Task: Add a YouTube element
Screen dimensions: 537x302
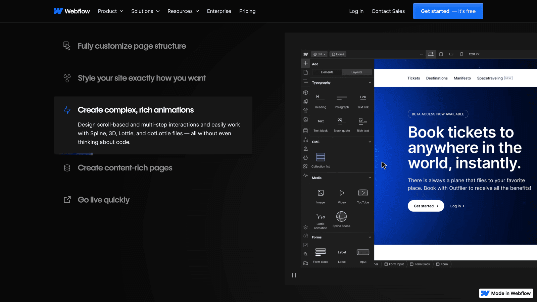Action: 363,196
